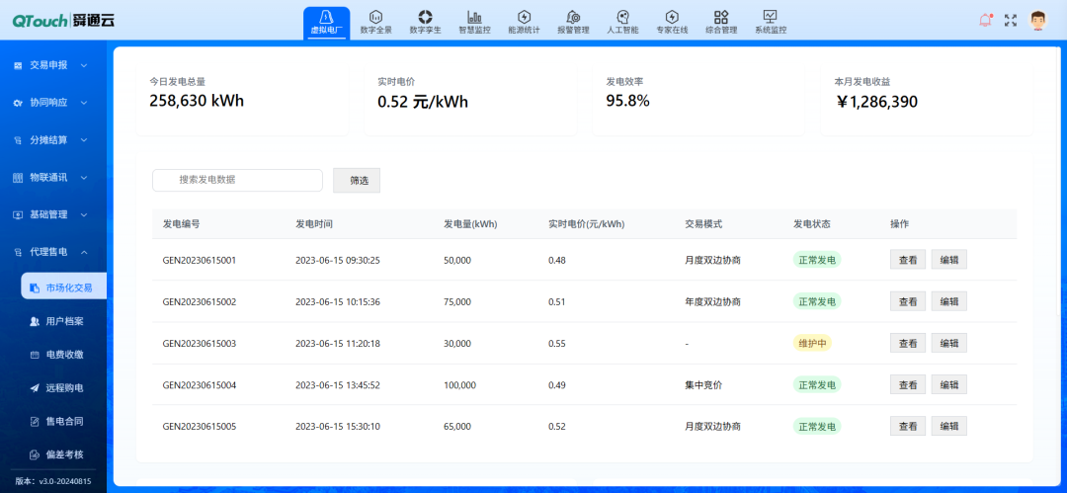
Task: Open the 人工智能 navigation icon
Action: tap(622, 17)
